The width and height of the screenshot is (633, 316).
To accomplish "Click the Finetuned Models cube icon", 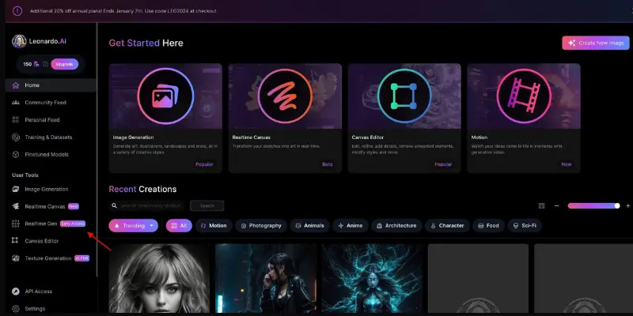I will (x=16, y=154).
